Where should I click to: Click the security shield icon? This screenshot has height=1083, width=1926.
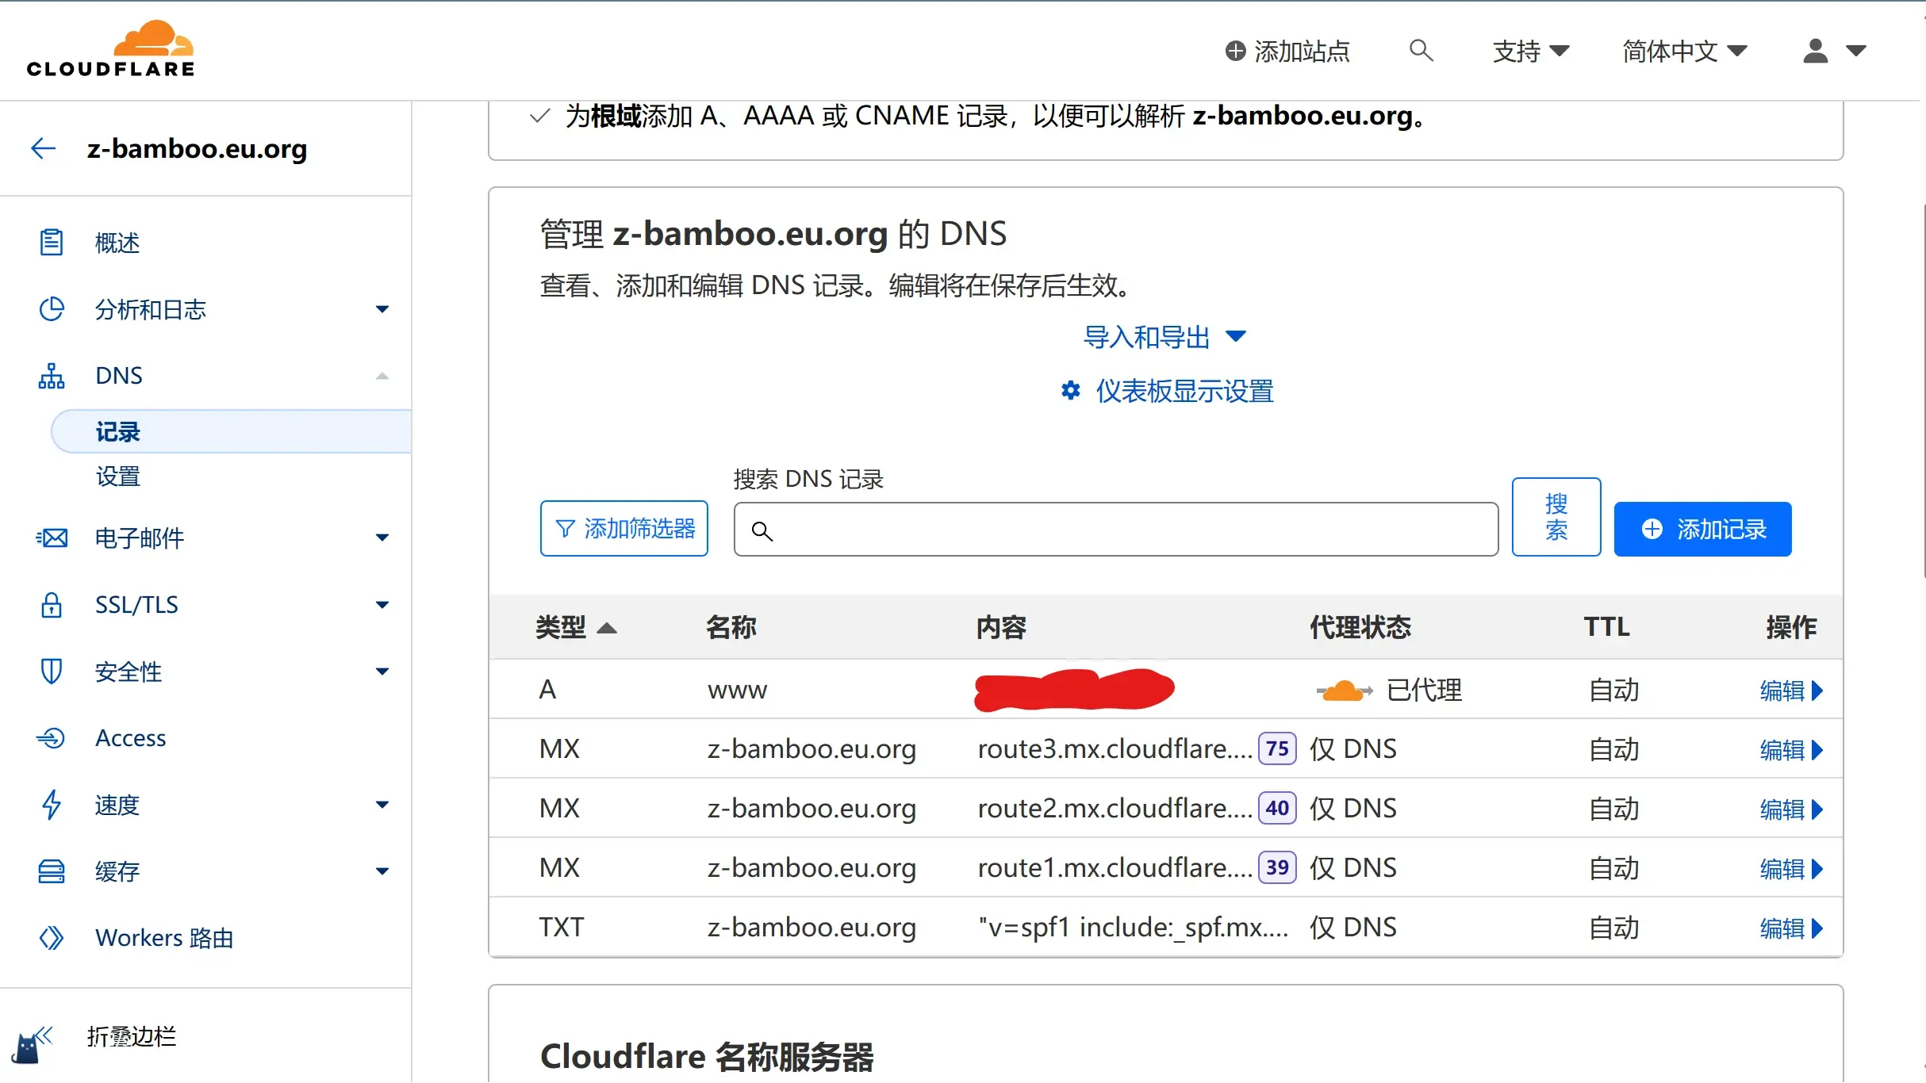(x=49, y=672)
